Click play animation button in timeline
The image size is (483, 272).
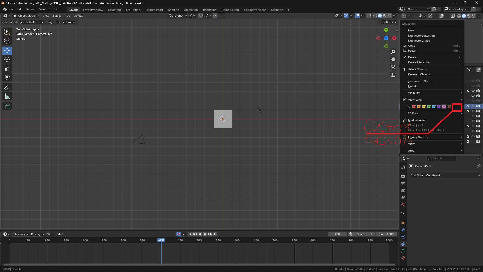pos(205,234)
